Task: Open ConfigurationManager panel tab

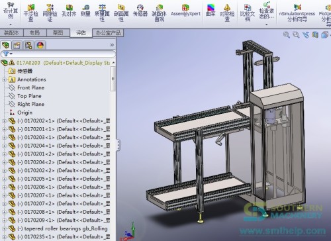Action: 28,45
